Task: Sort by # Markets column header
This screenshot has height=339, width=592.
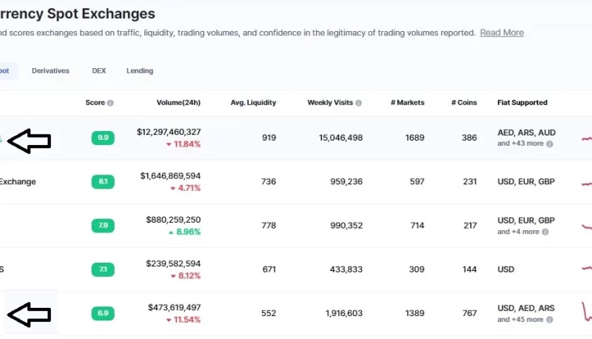Action: 408,103
